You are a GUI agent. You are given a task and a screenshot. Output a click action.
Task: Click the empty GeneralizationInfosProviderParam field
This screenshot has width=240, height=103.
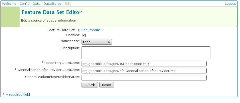(144, 78)
